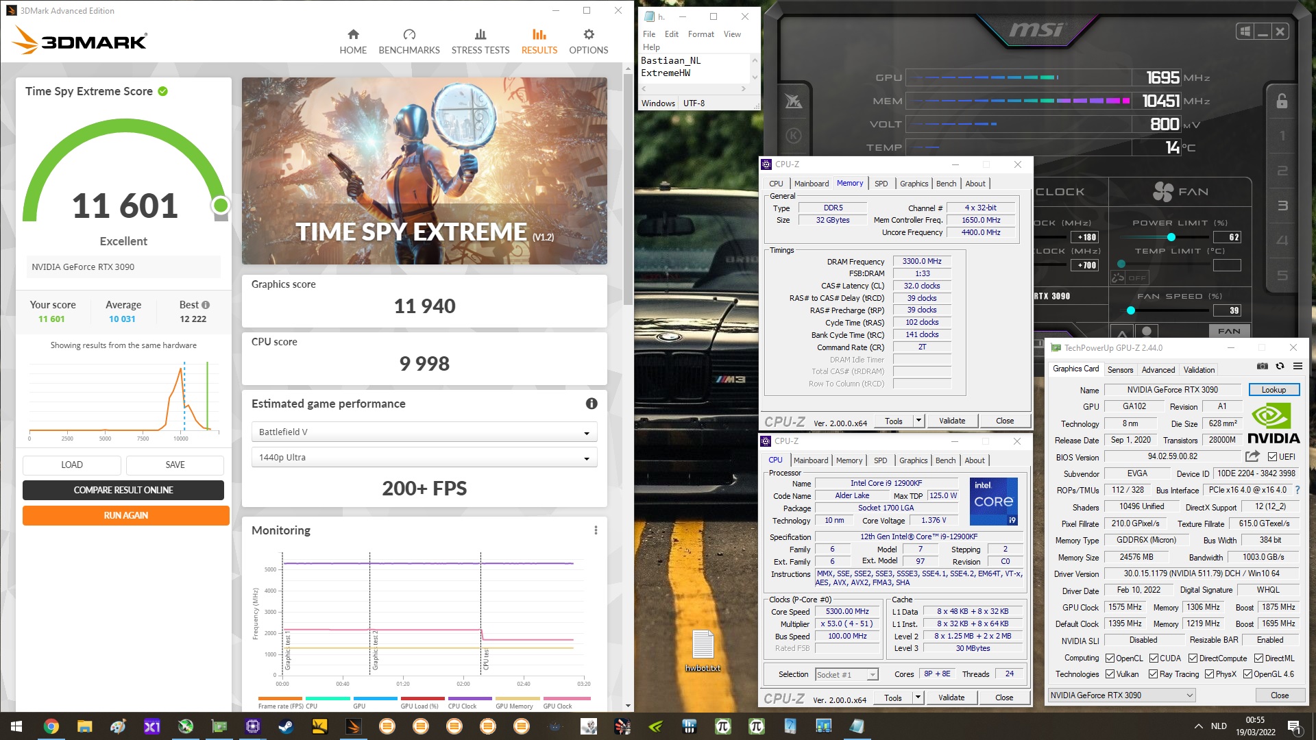The image size is (1316, 740).
Task: Click the Time Spy Extreme benchmark image
Action: coord(424,171)
